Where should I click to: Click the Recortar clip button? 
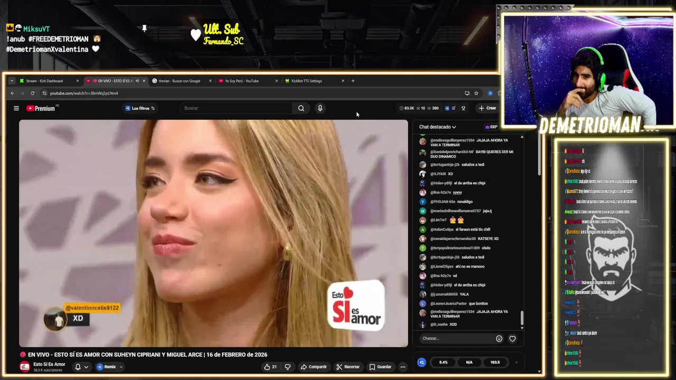(348, 367)
